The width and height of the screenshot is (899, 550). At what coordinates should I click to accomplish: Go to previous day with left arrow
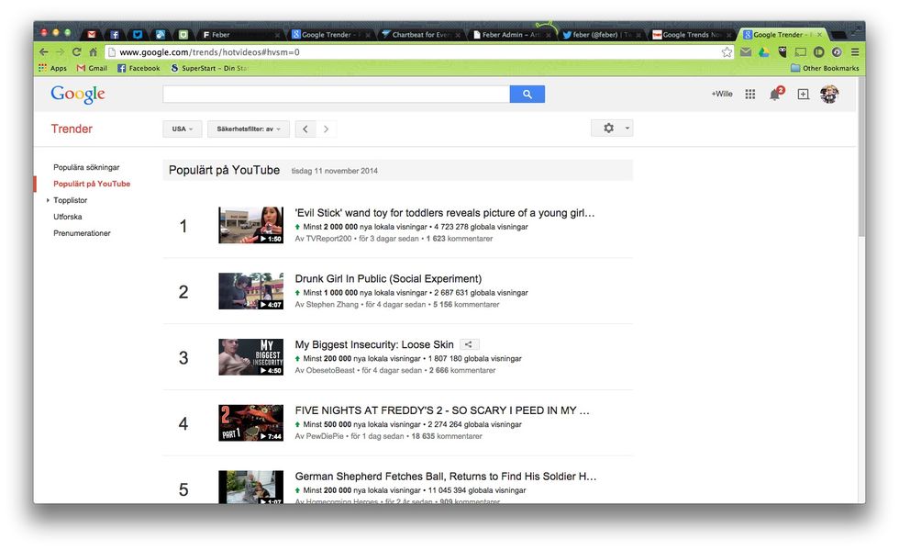[x=306, y=129]
